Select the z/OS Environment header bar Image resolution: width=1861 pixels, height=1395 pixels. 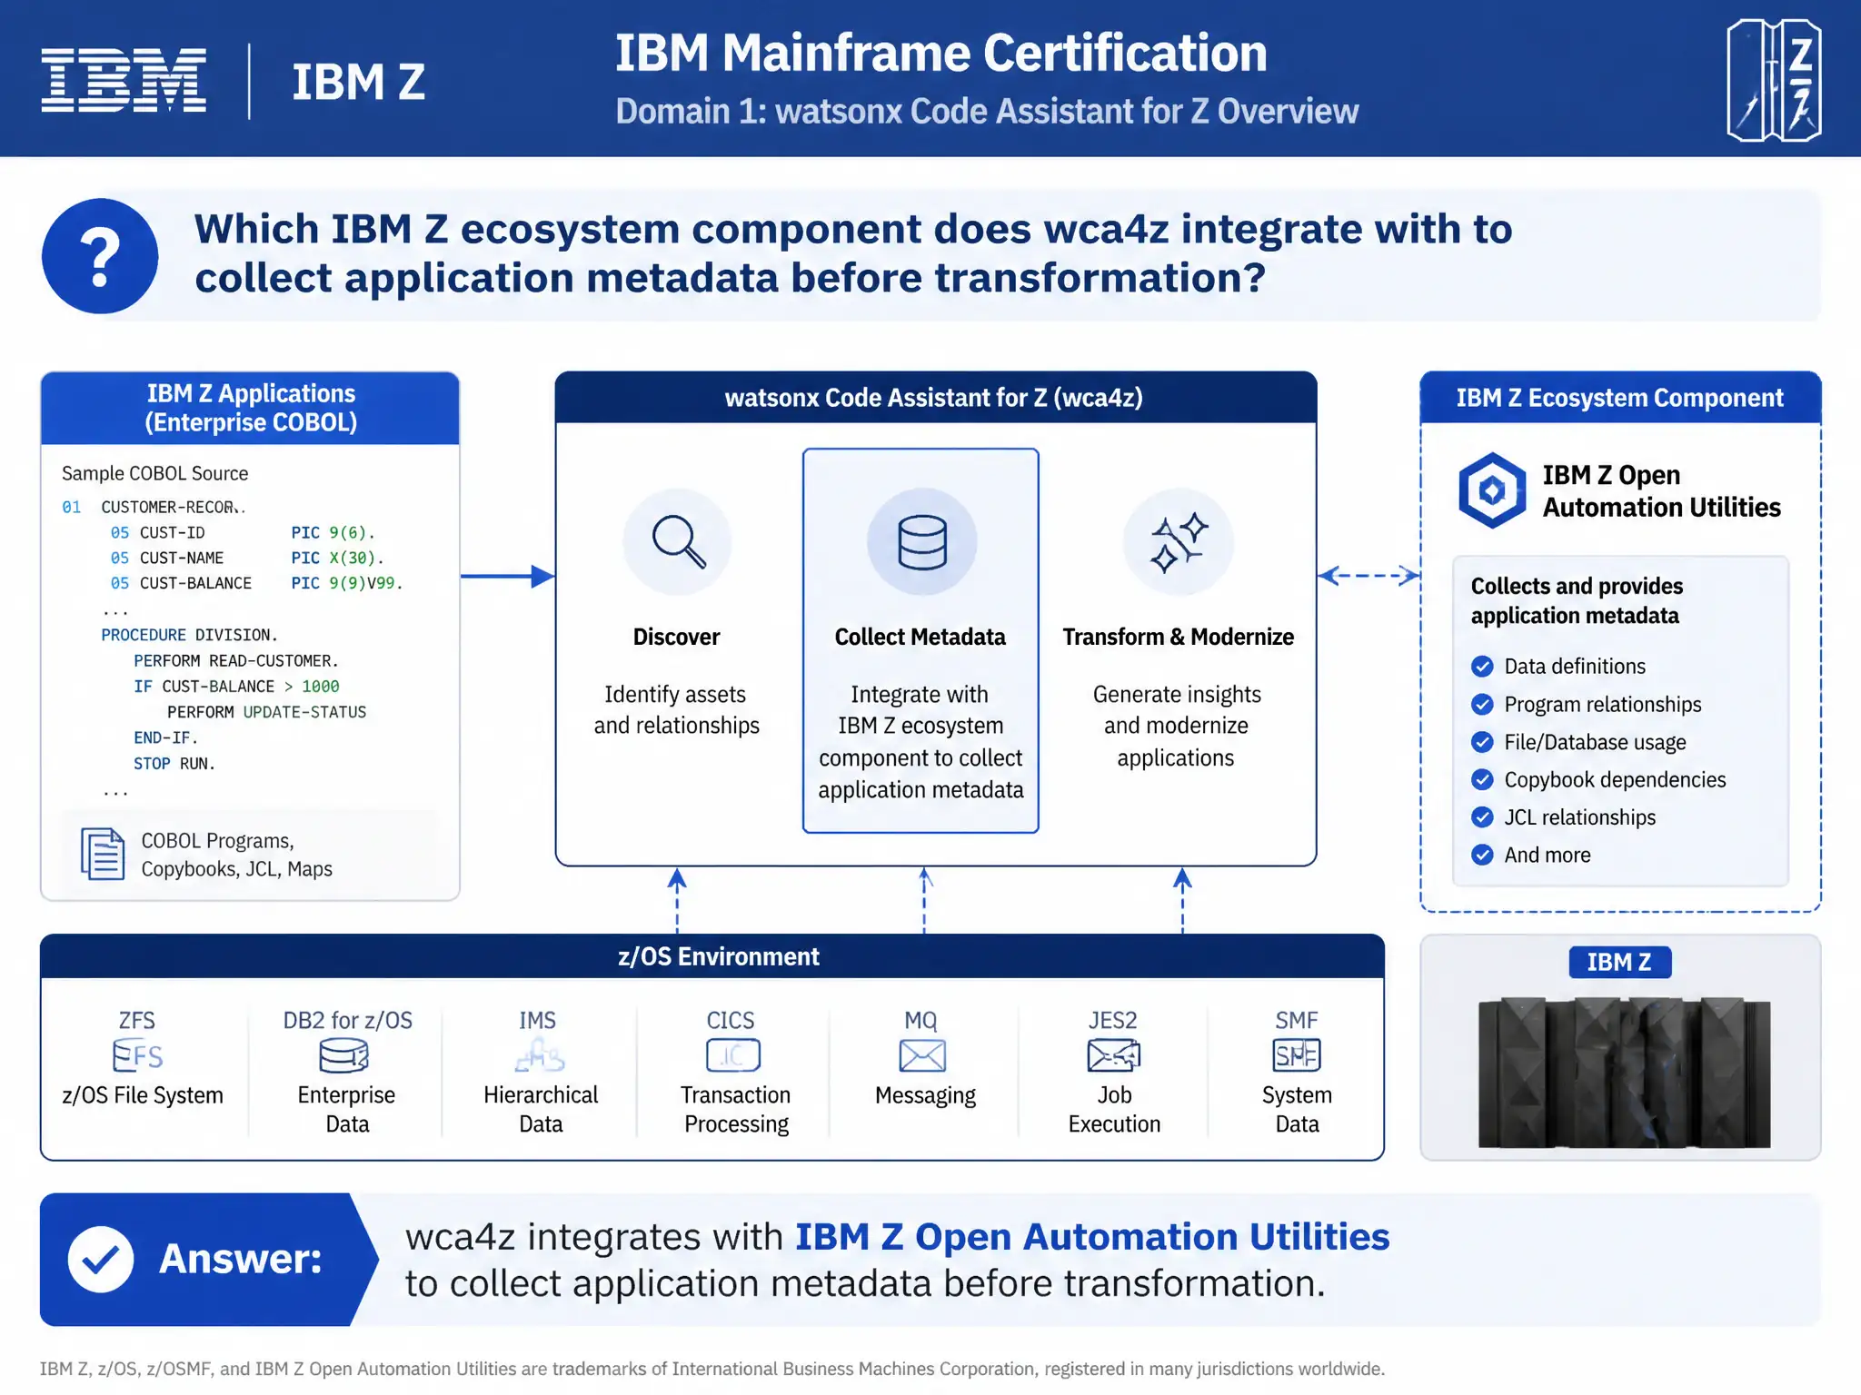[x=712, y=956]
